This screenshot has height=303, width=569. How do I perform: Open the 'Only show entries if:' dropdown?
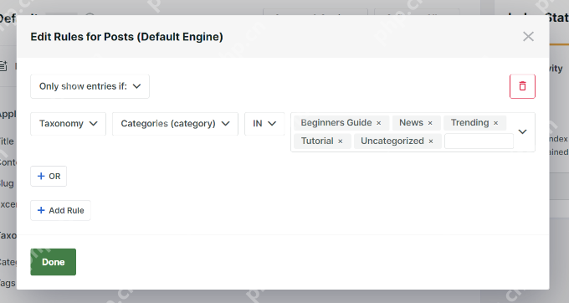click(90, 86)
